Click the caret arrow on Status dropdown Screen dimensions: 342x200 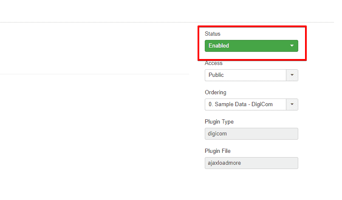[x=292, y=46]
